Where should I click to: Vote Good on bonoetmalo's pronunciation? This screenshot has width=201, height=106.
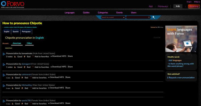(18, 56)
